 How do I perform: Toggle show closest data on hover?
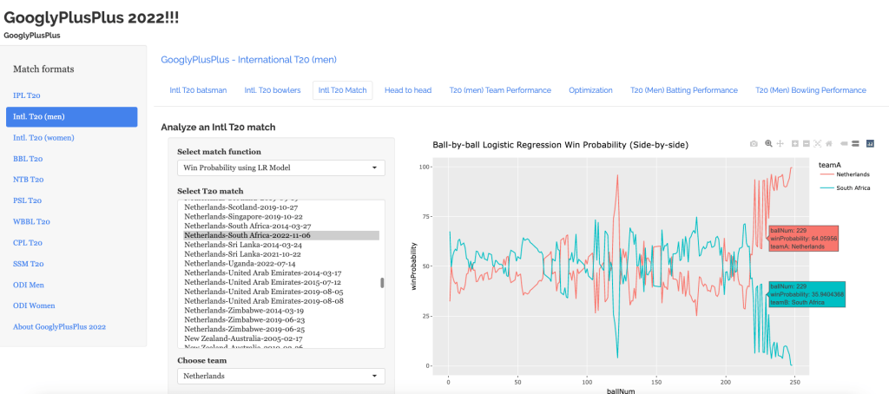[x=844, y=144]
